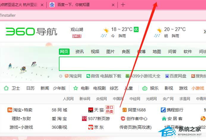Open the 娱乐 category

154,88
